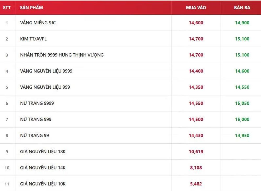Click the STT column header

(7, 8)
